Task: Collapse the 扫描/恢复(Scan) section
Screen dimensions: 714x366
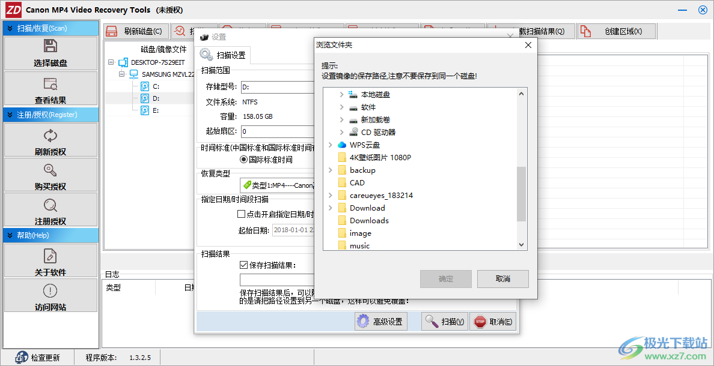Action: tap(10, 28)
